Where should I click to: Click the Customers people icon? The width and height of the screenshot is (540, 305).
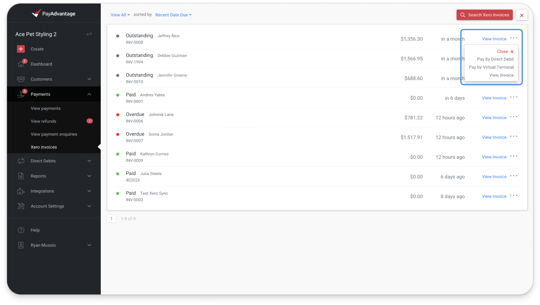(21, 79)
